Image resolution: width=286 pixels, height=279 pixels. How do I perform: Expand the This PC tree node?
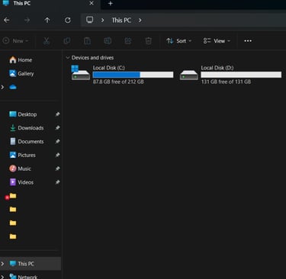[x=2, y=264]
